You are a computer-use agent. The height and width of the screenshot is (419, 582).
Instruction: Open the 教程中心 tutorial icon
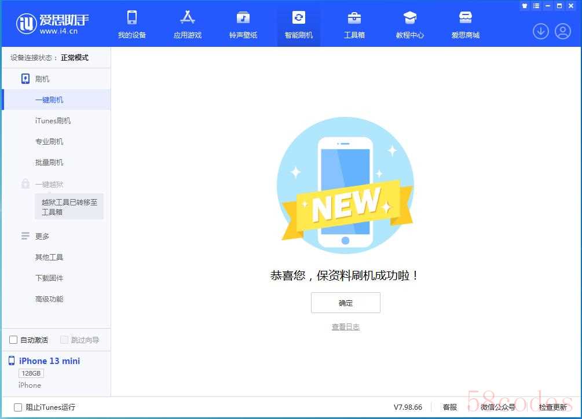coord(410,18)
